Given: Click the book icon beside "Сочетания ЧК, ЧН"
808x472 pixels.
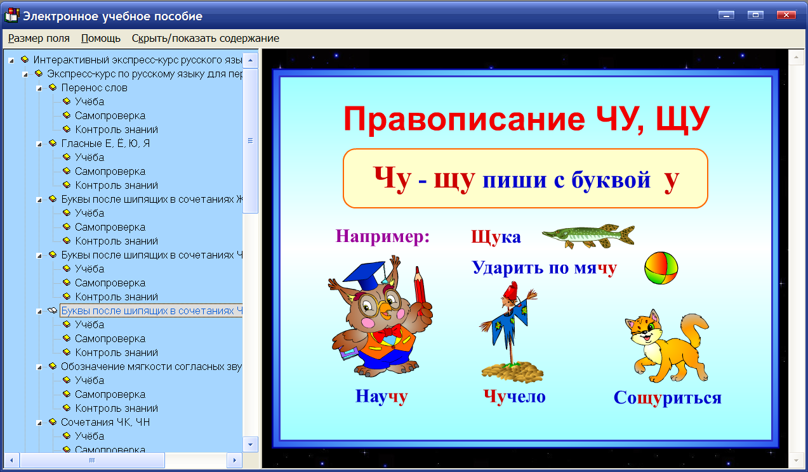Looking at the screenshot, I should click(53, 422).
